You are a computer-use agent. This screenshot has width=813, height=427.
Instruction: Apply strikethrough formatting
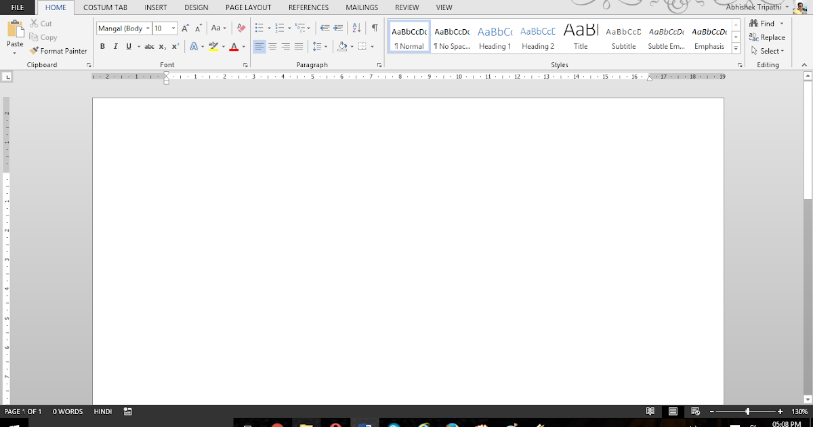click(148, 46)
